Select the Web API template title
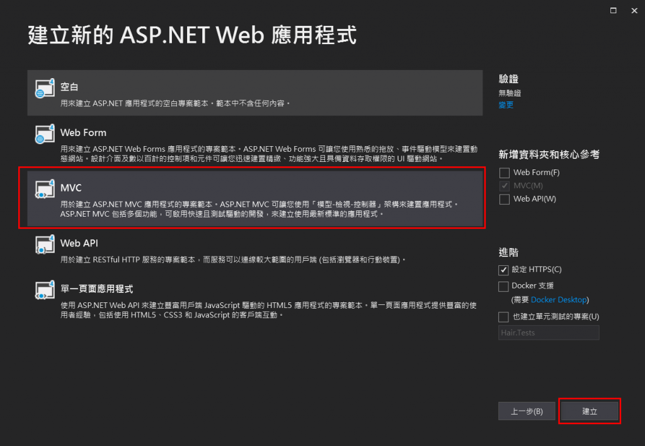This screenshot has height=446, width=645. click(x=79, y=243)
